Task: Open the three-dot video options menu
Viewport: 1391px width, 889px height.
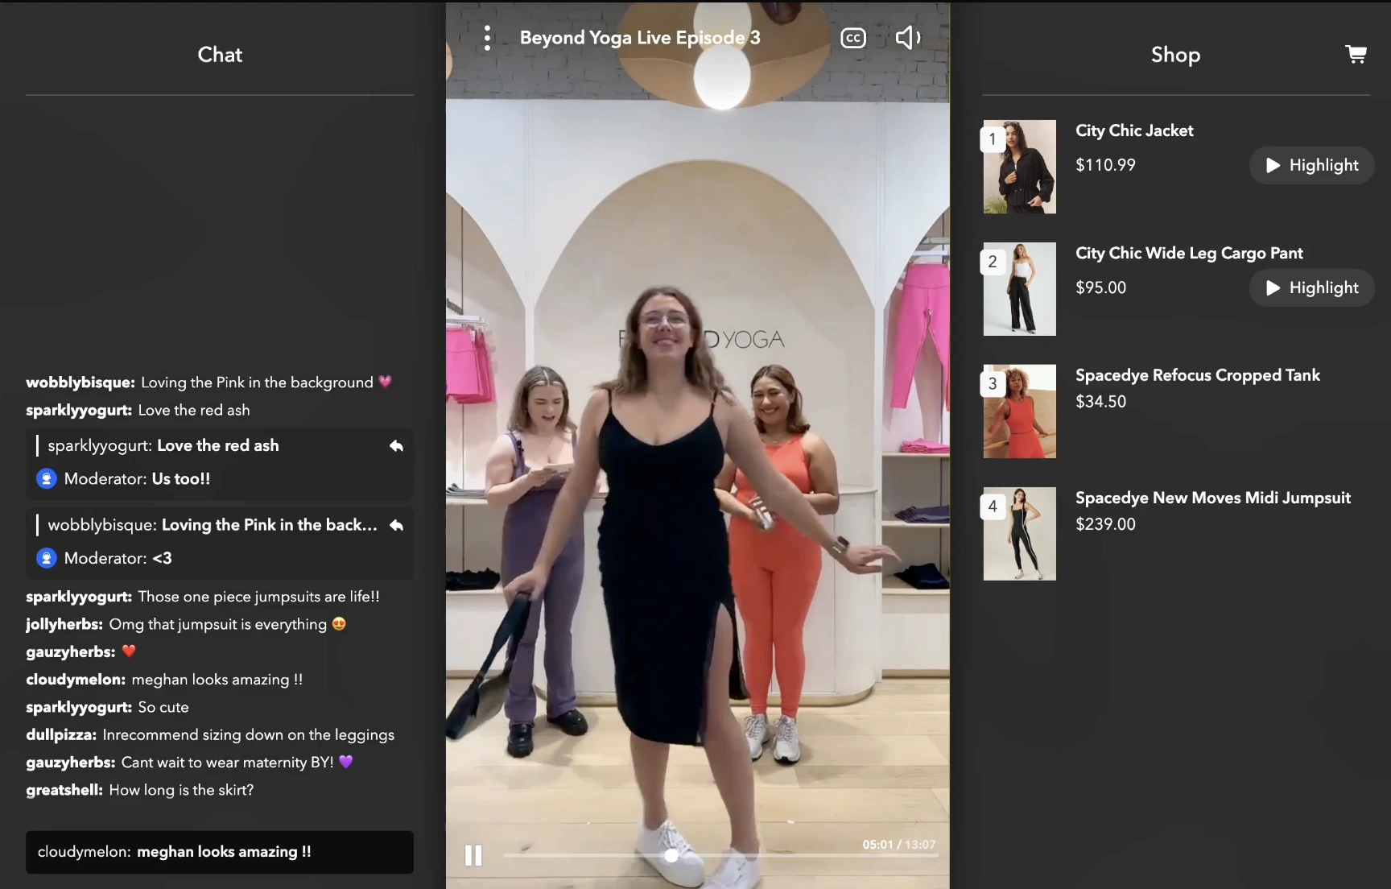Action: 487,38
